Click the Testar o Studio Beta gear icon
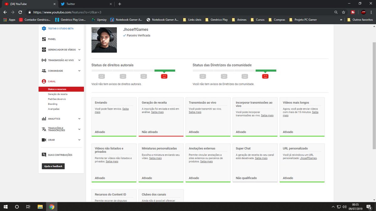 tap(44, 28)
